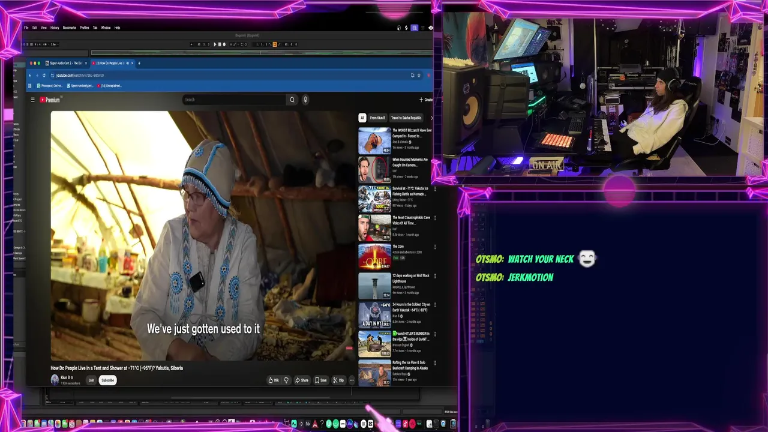This screenshot has width=768, height=432.
Task: Click the YouTube search magnifier button
Action: 292,100
